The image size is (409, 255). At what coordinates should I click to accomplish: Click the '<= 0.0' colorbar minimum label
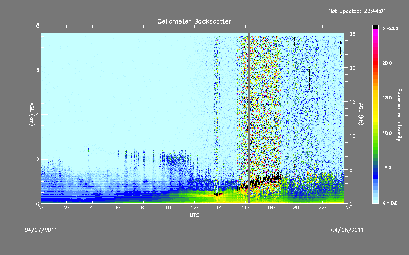click(390, 203)
